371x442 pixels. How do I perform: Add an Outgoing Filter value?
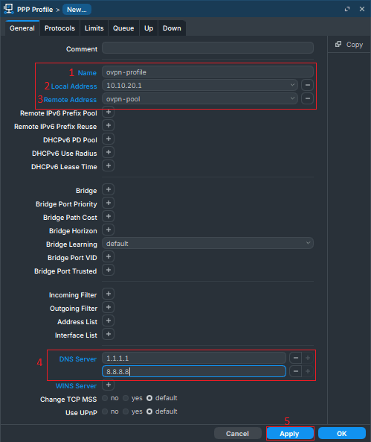109,308
